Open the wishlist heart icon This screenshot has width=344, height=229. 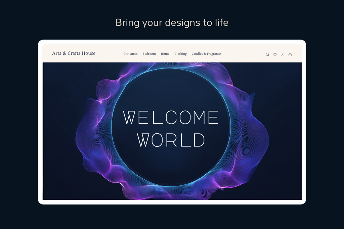click(x=275, y=55)
